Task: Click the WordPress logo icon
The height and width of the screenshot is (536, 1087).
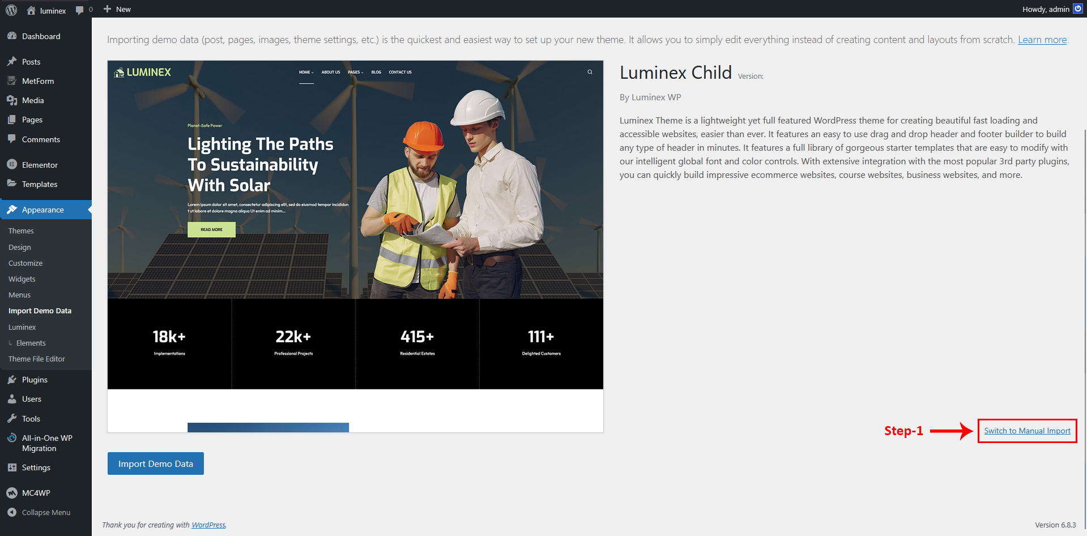Action: point(11,10)
